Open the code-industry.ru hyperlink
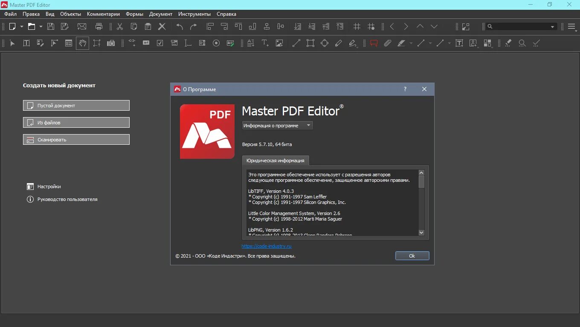 (x=267, y=246)
